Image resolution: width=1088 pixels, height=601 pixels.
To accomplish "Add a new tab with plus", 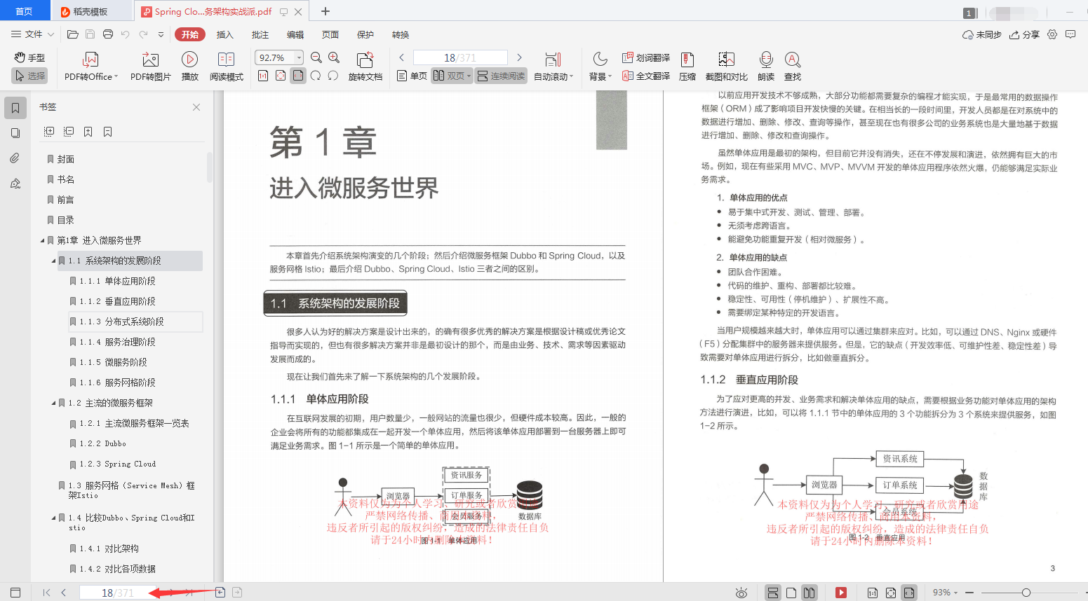I will pyautogui.click(x=325, y=11).
